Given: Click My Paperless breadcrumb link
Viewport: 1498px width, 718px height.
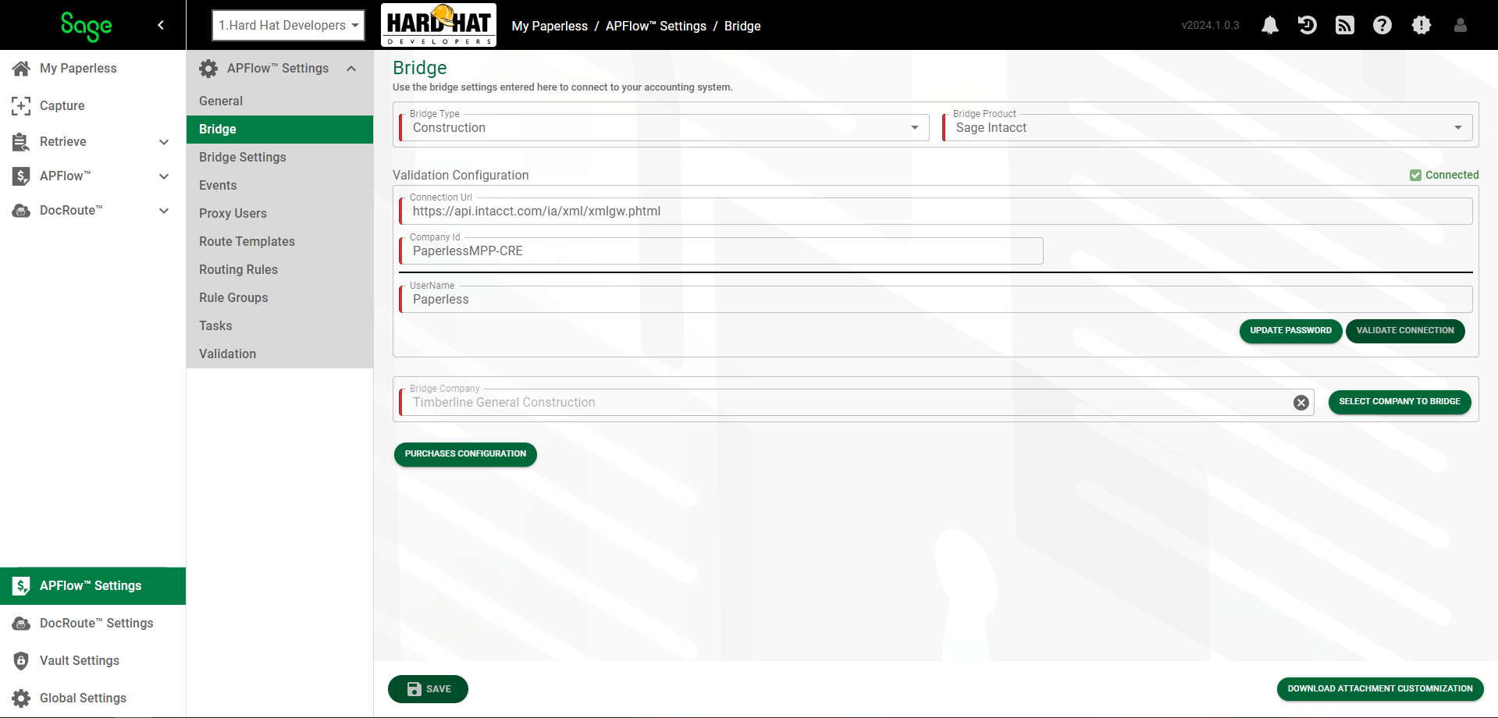Looking at the screenshot, I should point(550,26).
